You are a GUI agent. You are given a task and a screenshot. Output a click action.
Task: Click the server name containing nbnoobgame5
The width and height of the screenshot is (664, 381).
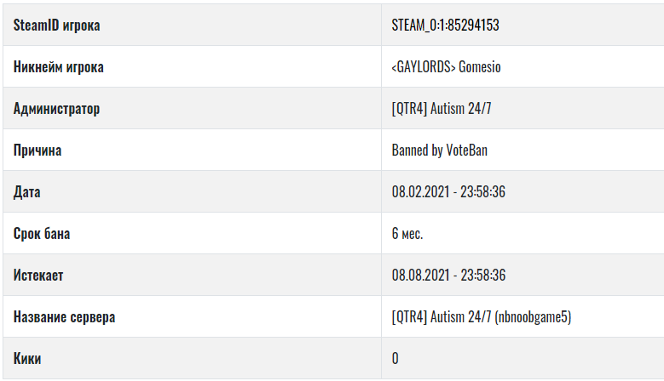(481, 317)
